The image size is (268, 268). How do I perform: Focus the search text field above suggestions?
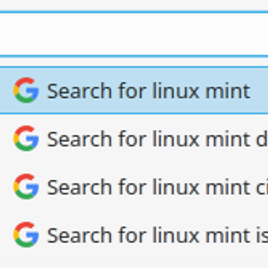click(x=134, y=33)
